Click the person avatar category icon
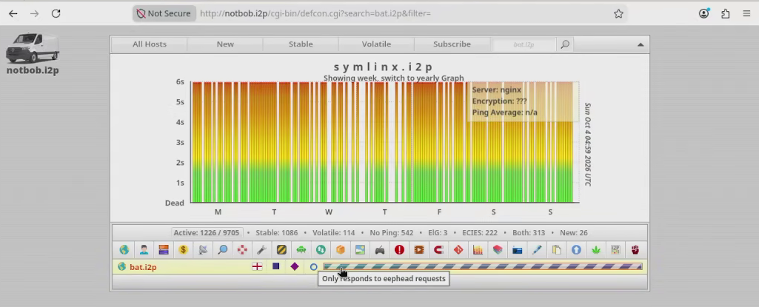The width and height of the screenshot is (759, 307). coord(144,250)
